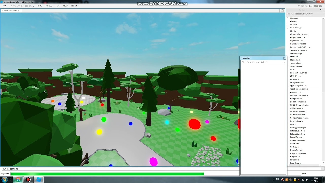Select Chat in Explorer
The height and width of the screenshot is (183, 325).
pos(292,70)
